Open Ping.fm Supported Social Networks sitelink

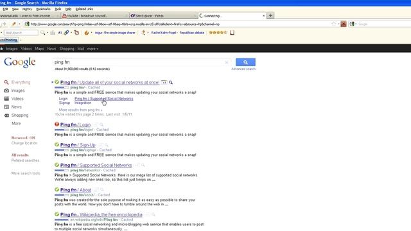coord(104,99)
